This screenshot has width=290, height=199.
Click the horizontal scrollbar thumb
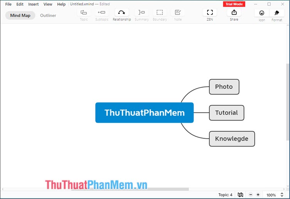click(x=130, y=189)
